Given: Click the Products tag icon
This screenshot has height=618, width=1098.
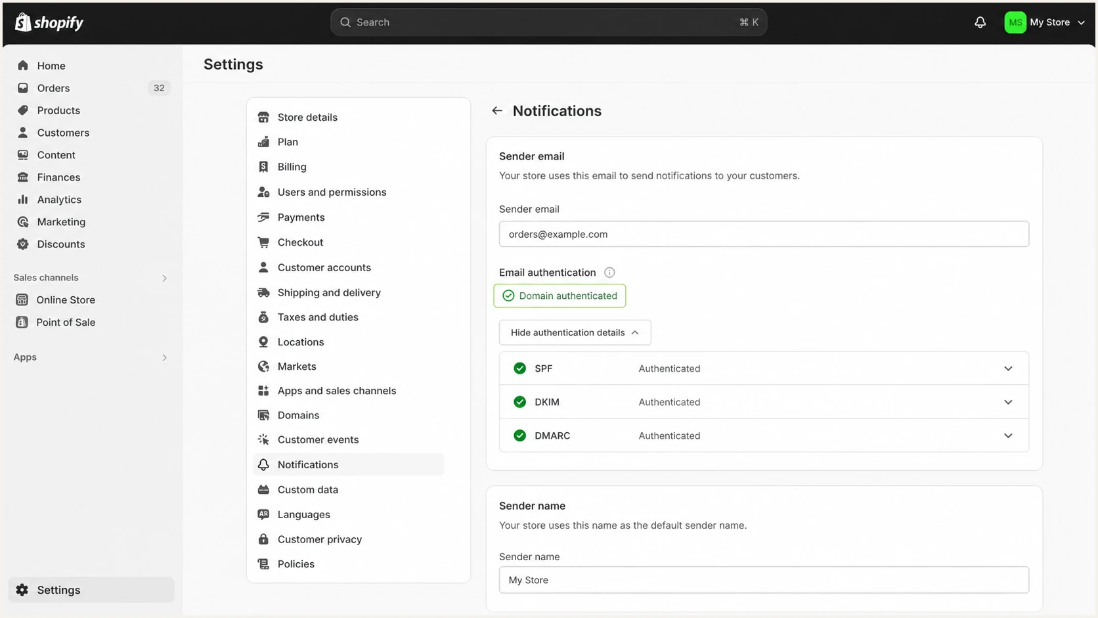Looking at the screenshot, I should (x=23, y=110).
